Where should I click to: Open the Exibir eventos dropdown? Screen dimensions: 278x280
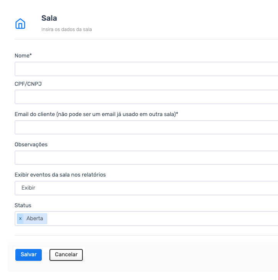[x=146, y=188]
